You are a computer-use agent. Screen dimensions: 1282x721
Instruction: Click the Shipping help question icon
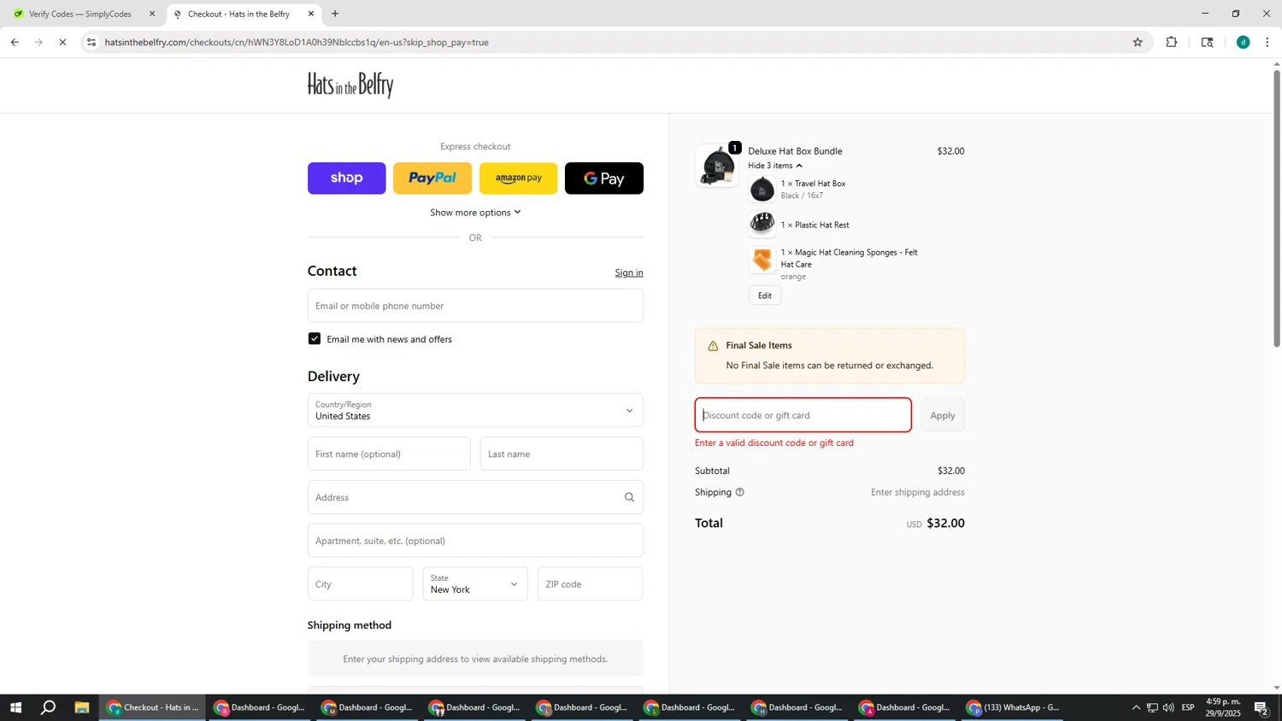740,492
